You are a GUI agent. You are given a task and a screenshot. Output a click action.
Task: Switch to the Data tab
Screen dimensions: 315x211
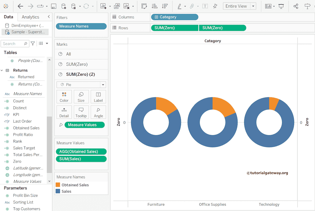click(x=8, y=17)
